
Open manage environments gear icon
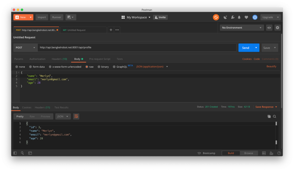pos(277,28)
